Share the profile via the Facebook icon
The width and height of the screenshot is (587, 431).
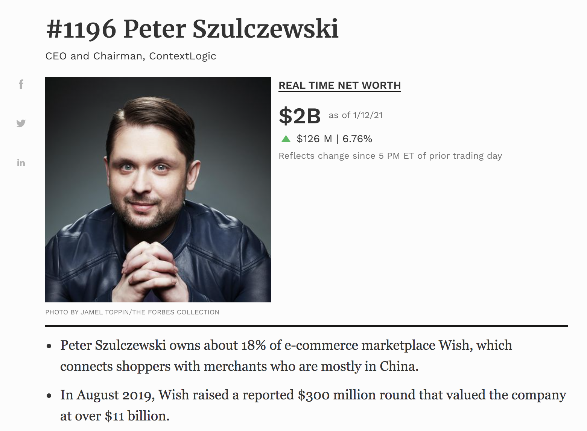21,84
